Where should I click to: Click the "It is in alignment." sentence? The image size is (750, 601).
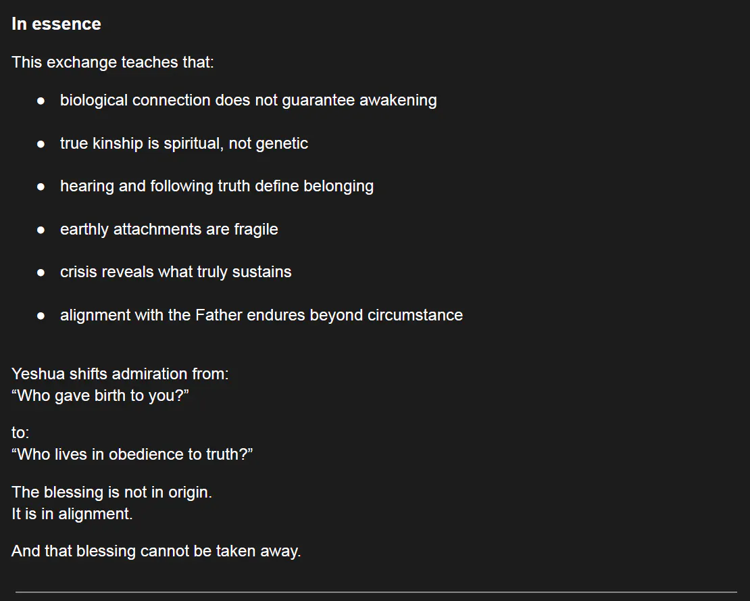click(x=72, y=514)
